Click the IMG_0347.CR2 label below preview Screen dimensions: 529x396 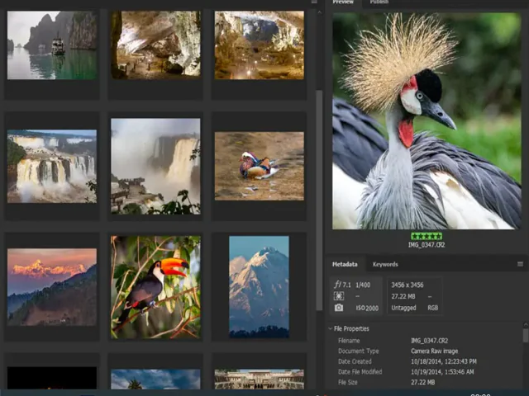(427, 245)
